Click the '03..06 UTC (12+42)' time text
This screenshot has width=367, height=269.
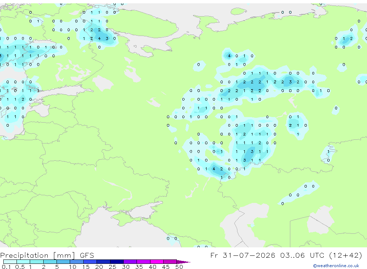(x=321, y=255)
